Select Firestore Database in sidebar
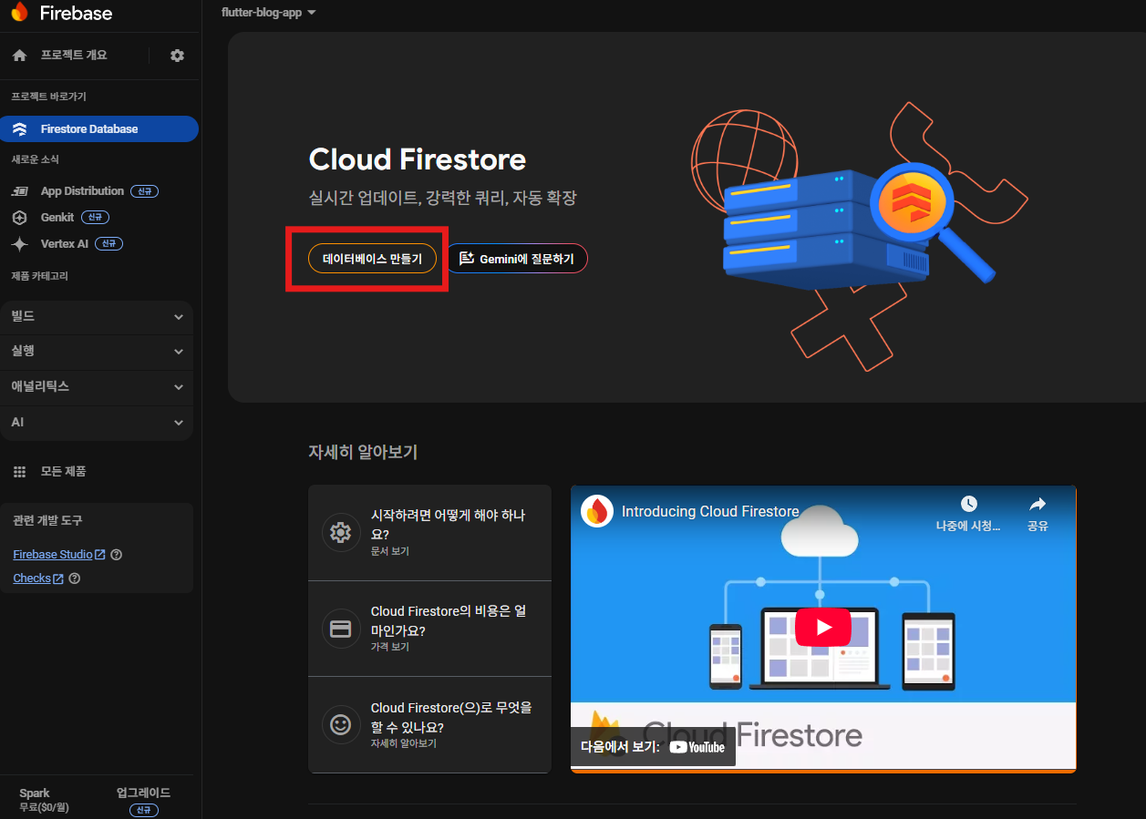This screenshot has height=819, width=1146. pos(98,129)
